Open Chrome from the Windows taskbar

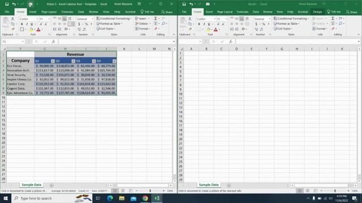tap(145, 198)
